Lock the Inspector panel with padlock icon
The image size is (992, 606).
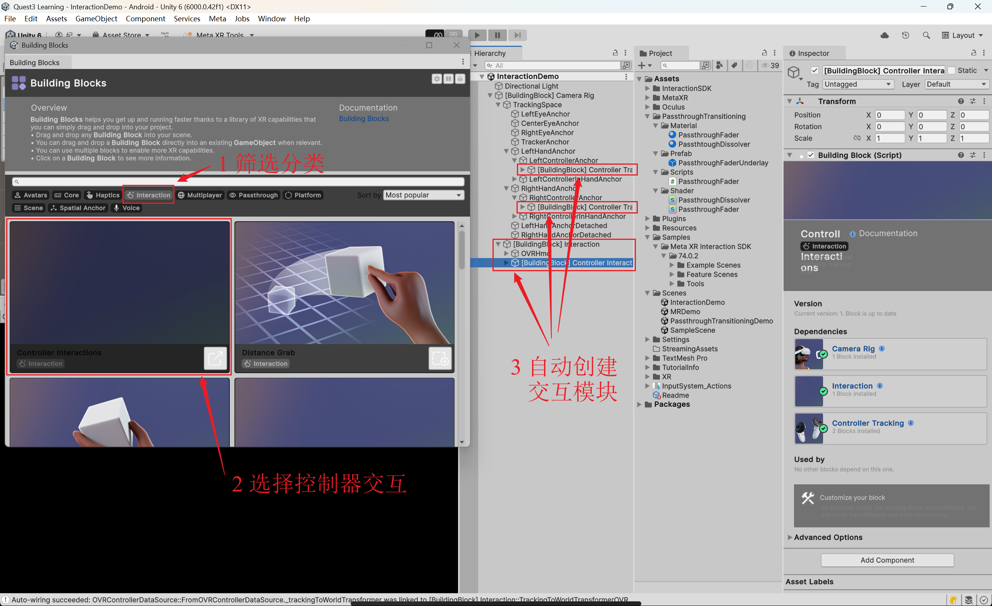(973, 53)
